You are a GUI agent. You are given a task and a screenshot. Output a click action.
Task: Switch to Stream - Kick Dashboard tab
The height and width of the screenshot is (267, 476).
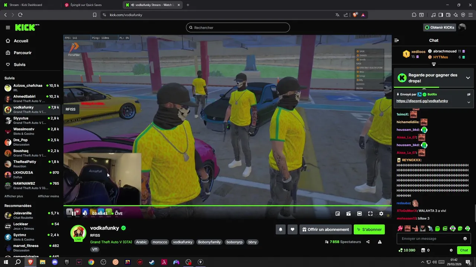30,5
